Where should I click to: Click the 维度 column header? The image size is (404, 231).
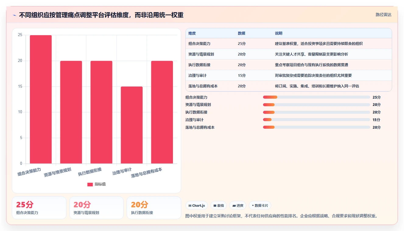tap(192, 33)
